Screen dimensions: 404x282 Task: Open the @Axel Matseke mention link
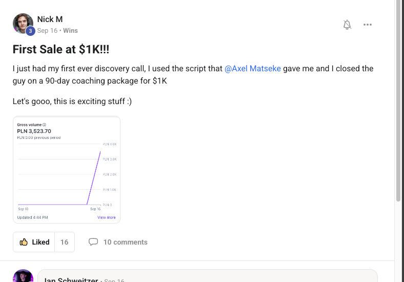click(x=253, y=68)
